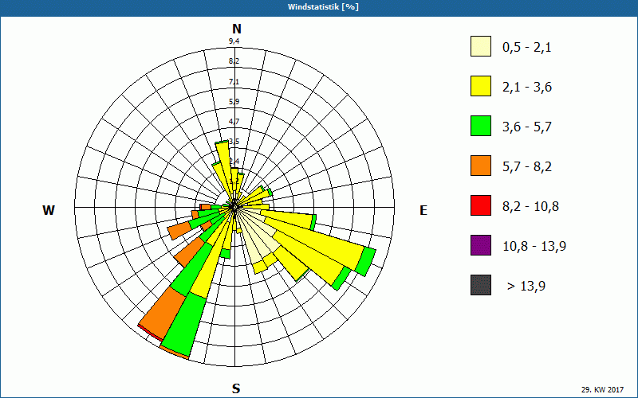Image resolution: width=638 pixels, height=398 pixels.
Task: Click the N compass label
Action: click(x=236, y=29)
